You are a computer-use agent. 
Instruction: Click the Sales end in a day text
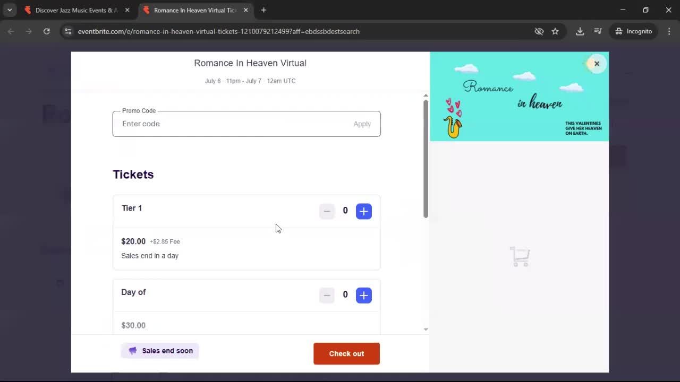tap(150, 256)
